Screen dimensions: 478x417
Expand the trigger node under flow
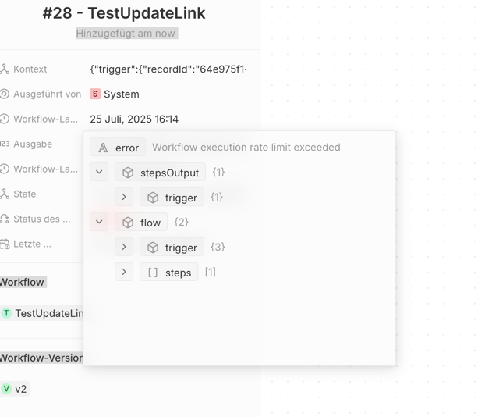(x=124, y=247)
